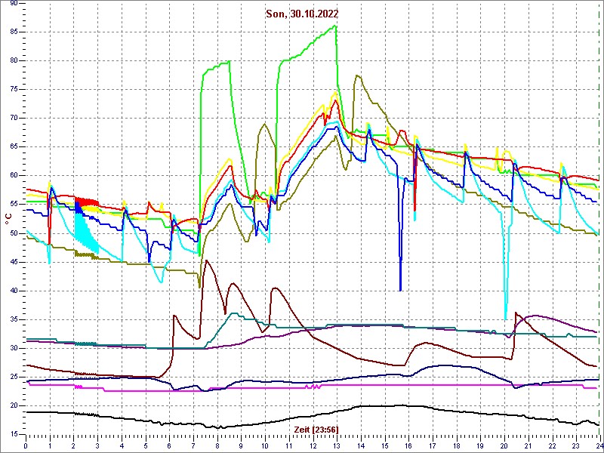Click hour 9 on the time axis
The image size is (604, 453).
[241, 445]
